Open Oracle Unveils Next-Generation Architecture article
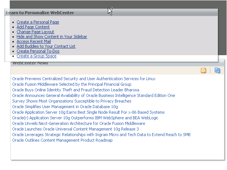This screenshot has height=170, width=227. click(79, 123)
